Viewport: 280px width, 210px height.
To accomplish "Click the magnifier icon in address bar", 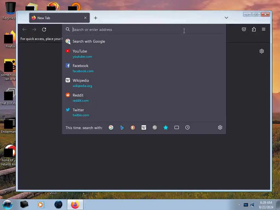I will pos(68,29).
